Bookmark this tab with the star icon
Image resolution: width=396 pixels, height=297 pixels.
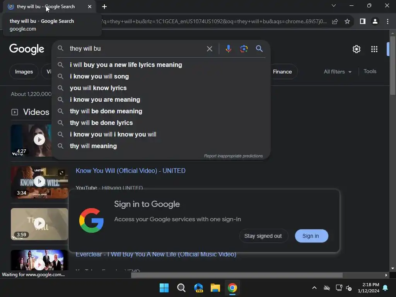coord(347,22)
